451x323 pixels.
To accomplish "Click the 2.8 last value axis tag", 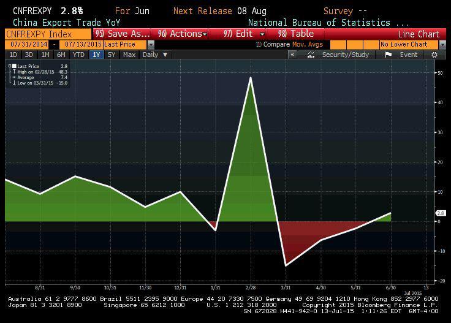I will 440,213.
